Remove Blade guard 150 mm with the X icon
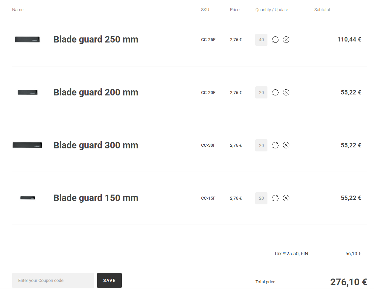Screen dimensions: 374x289 point(286,198)
